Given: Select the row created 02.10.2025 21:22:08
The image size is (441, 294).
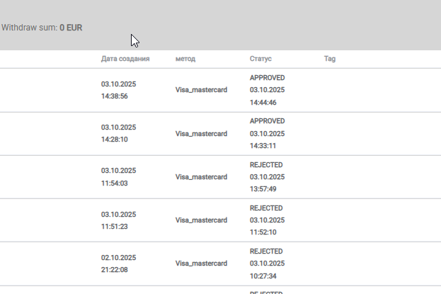Looking at the screenshot, I should pos(119,264).
